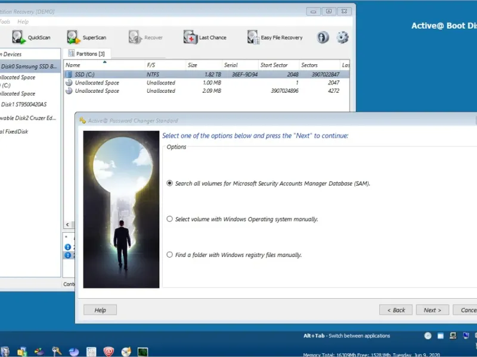Screen dimensions: 477x357
Task: Sort partitions by Size column header
Action: (x=204, y=65)
